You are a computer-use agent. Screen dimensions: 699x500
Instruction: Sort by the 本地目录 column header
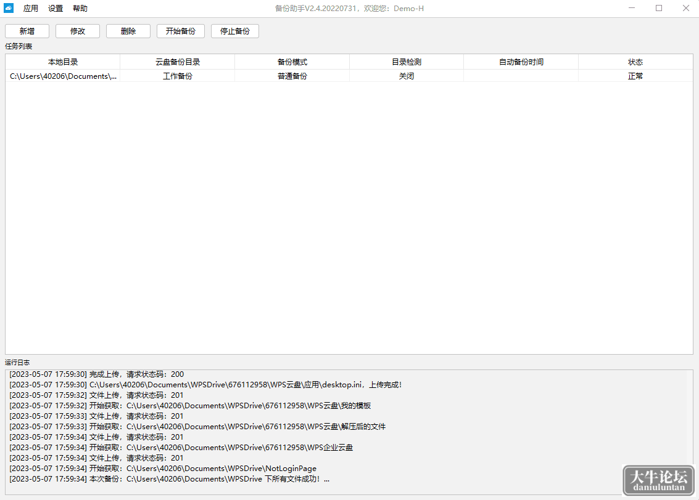tap(63, 62)
